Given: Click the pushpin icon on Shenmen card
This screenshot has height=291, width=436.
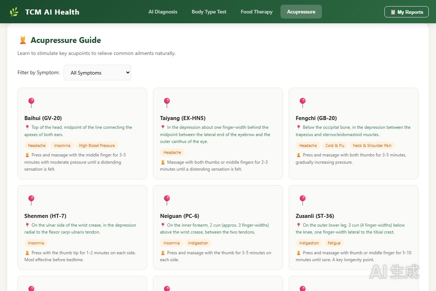Looking at the screenshot, I should (x=31, y=200).
